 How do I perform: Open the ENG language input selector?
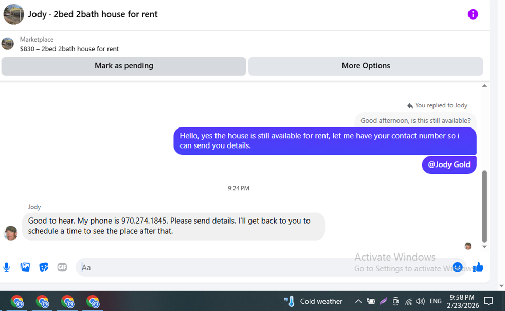(x=436, y=301)
